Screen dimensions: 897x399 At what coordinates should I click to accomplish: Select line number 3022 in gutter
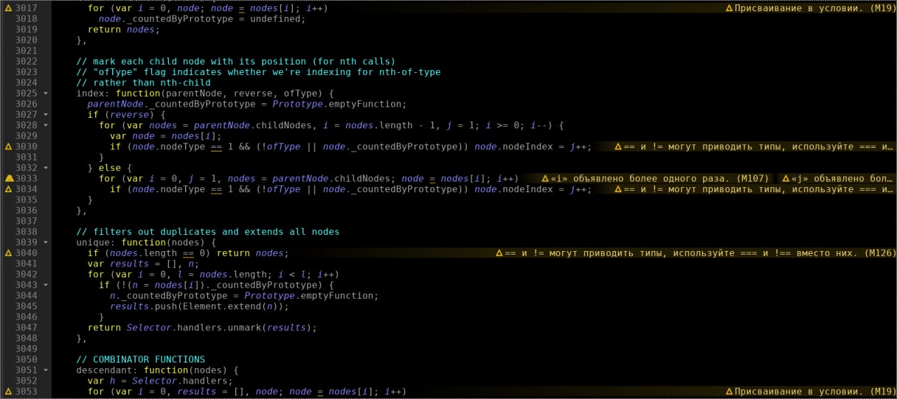tap(26, 62)
